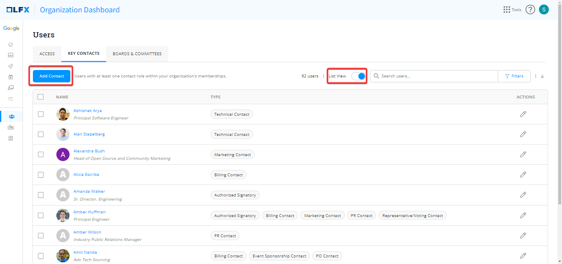Click the download users list icon

tap(542, 76)
